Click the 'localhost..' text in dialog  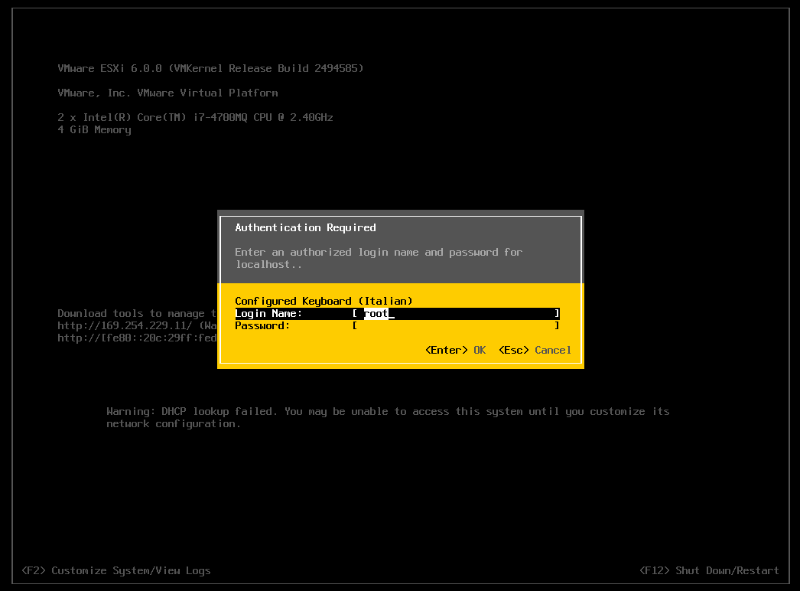click(268, 265)
